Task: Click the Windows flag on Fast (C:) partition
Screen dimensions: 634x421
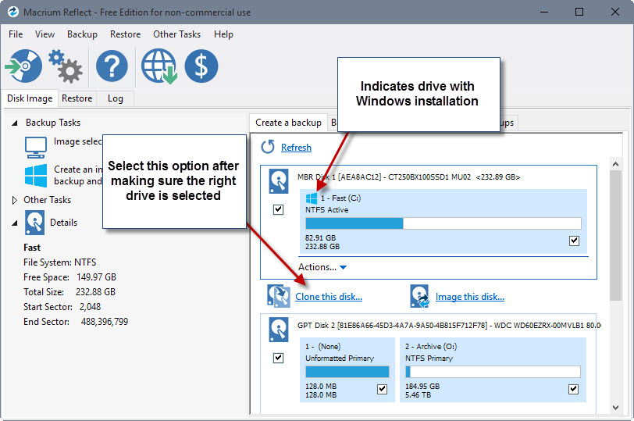Action: point(312,198)
